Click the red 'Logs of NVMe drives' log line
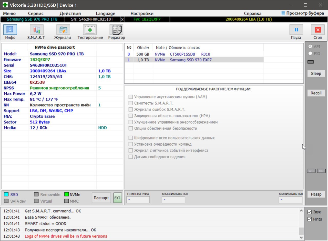328x241 pixels. coord(66,236)
